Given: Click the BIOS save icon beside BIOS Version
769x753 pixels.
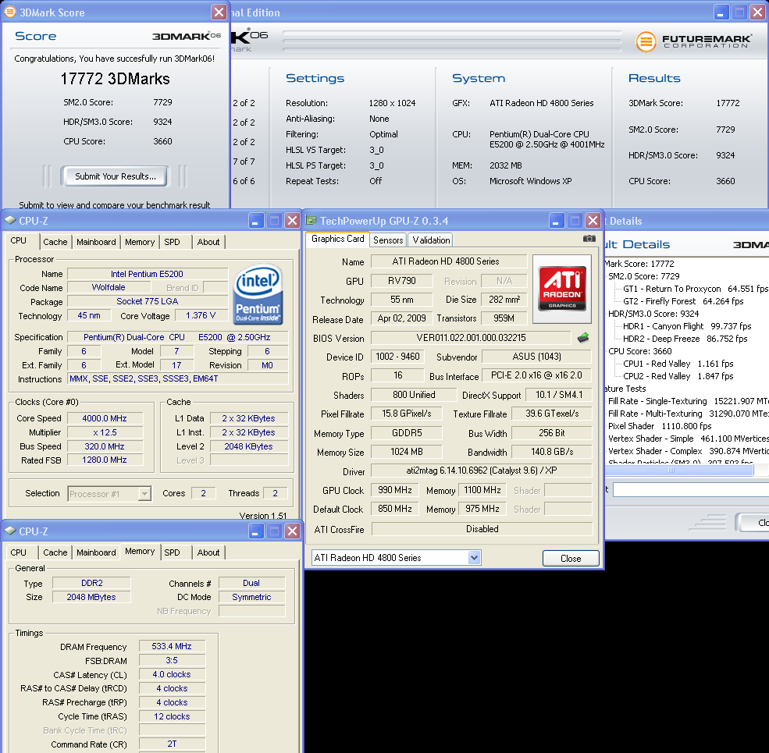Looking at the screenshot, I should pyautogui.click(x=583, y=338).
